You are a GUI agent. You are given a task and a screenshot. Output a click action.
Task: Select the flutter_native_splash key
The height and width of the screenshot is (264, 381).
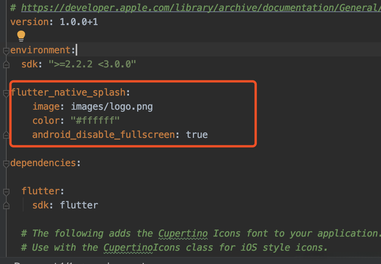coord(68,93)
